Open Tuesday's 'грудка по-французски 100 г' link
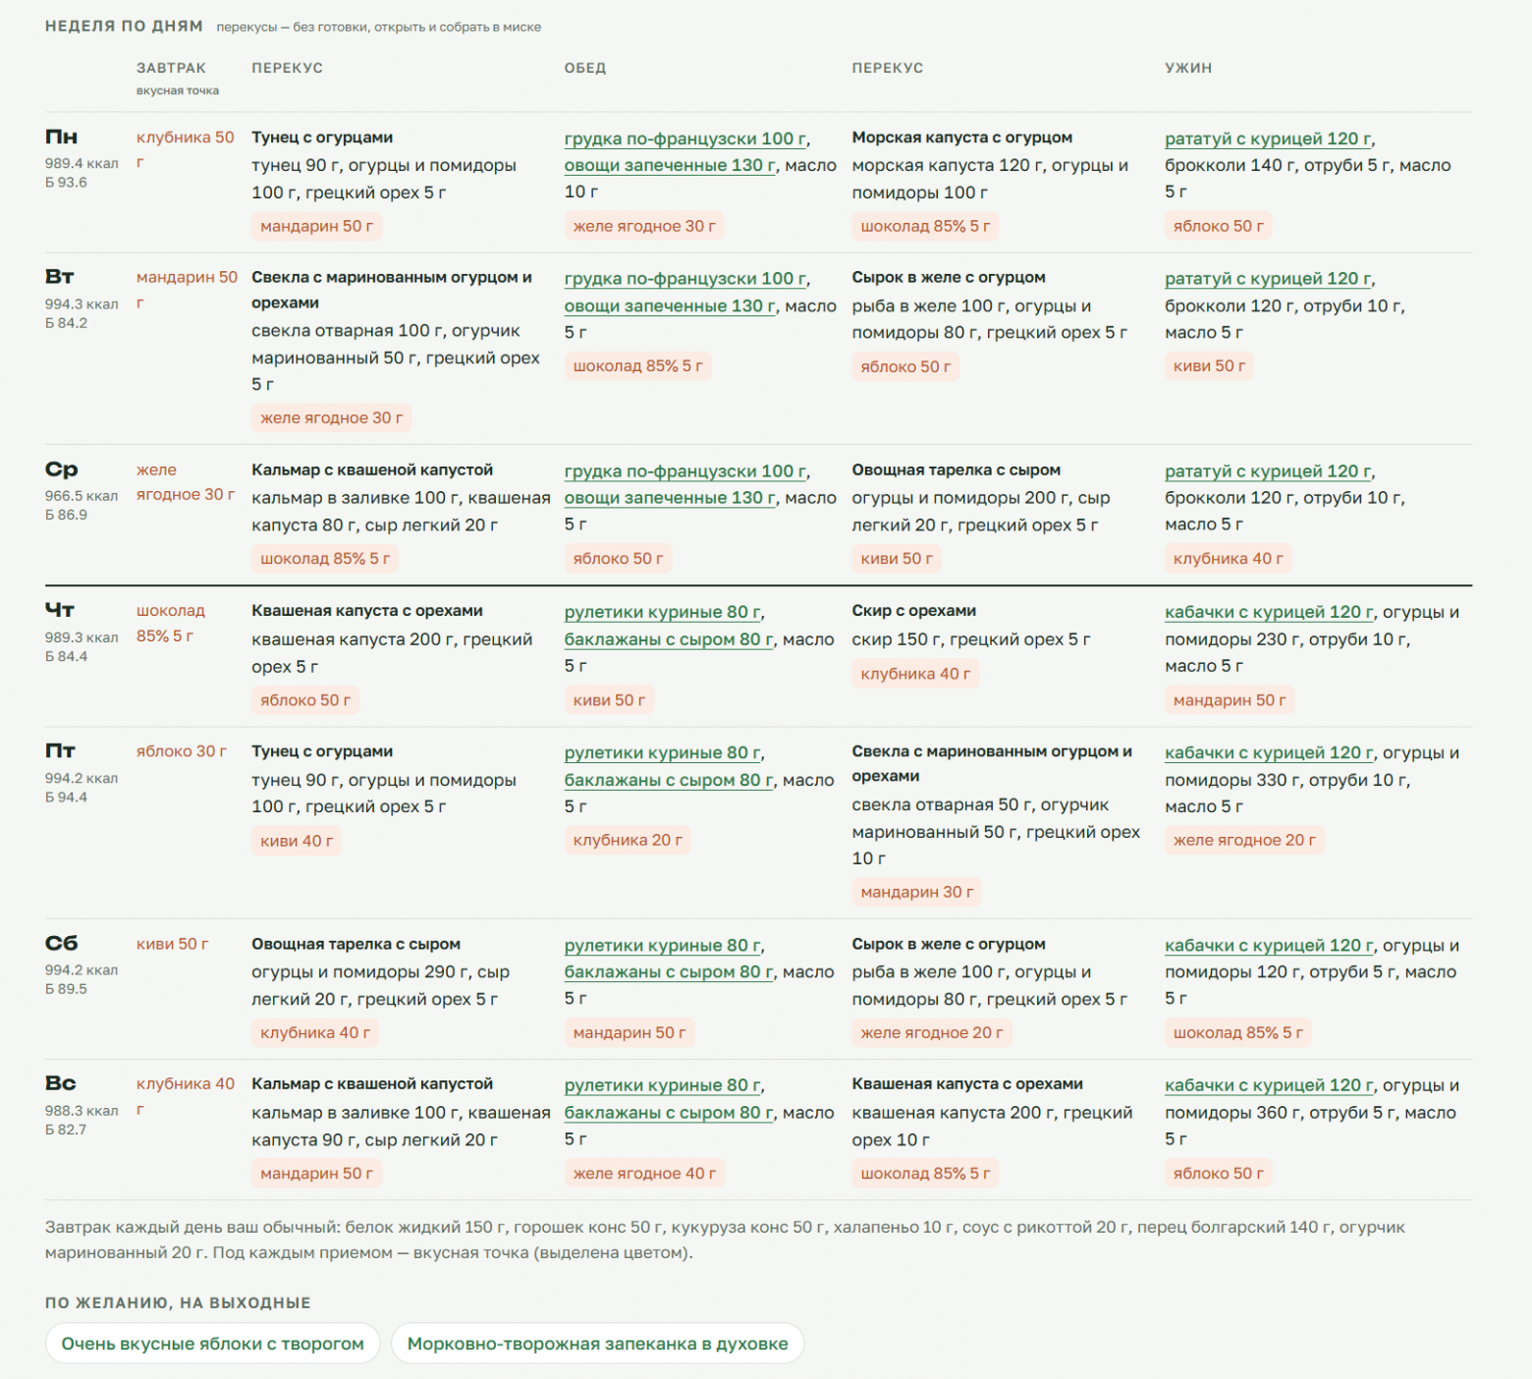The height and width of the screenshot is (1379, 1532). pyautogui.click(x=685, y=279)
